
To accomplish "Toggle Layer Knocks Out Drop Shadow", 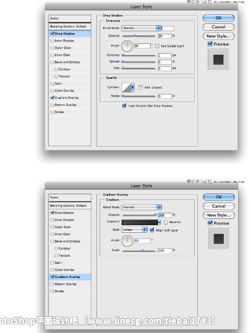I will pos(124,105).
